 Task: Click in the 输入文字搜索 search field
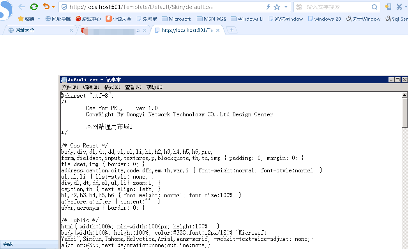pos(337,7)
